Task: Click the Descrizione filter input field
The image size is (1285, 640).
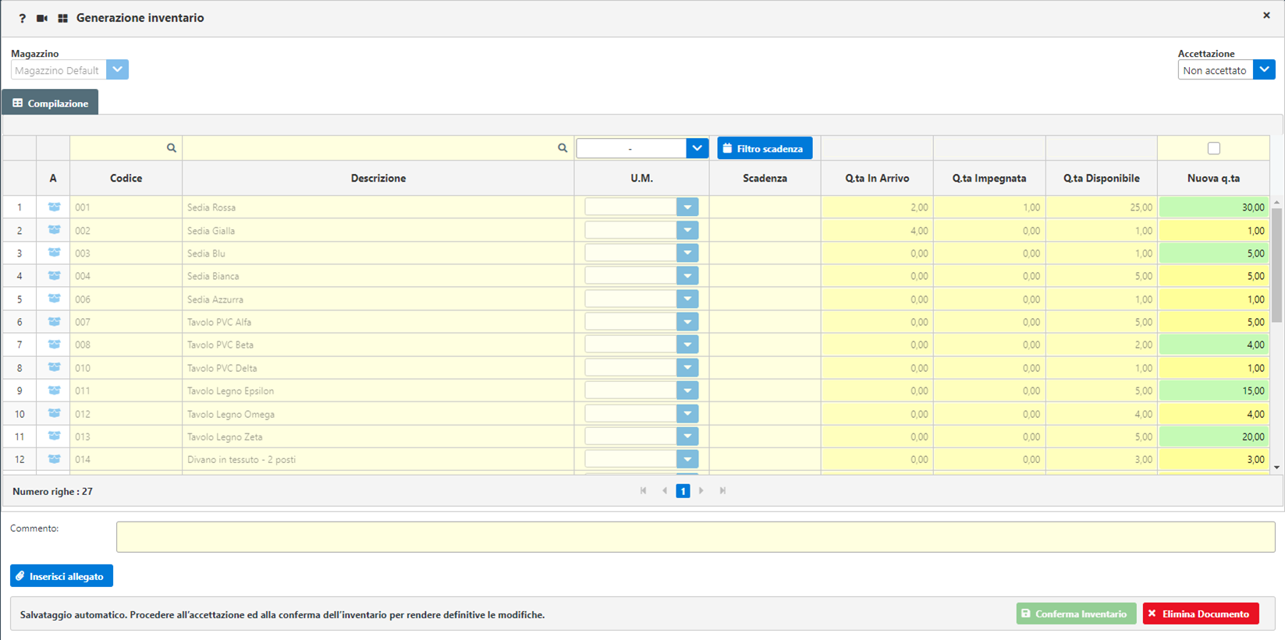Action: [378, 148]
